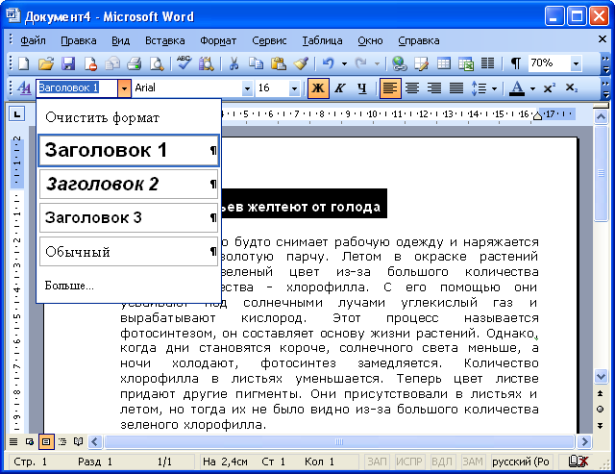Expand the undo history arrow
615x474 pixels.
pyautogui.click(x=344, y=63)
